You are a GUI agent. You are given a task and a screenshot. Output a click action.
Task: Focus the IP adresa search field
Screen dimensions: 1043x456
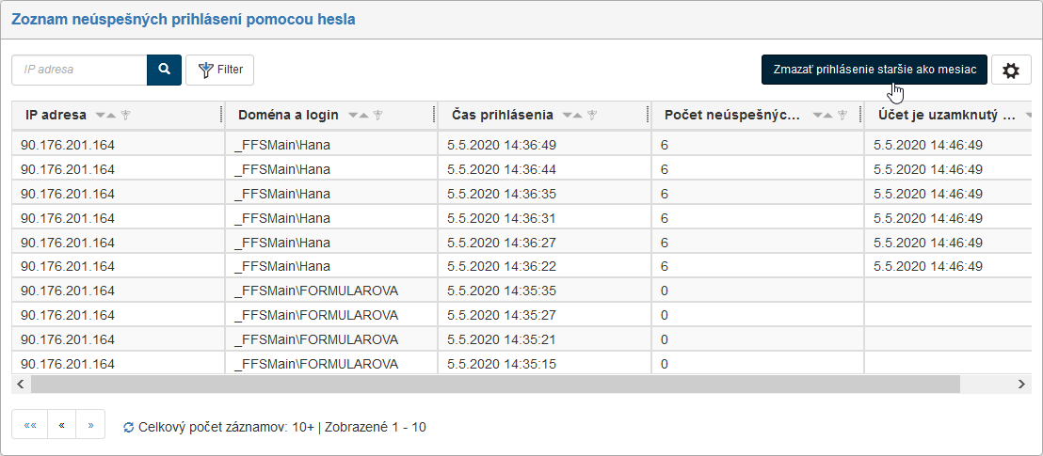click(x=80, y=70)
